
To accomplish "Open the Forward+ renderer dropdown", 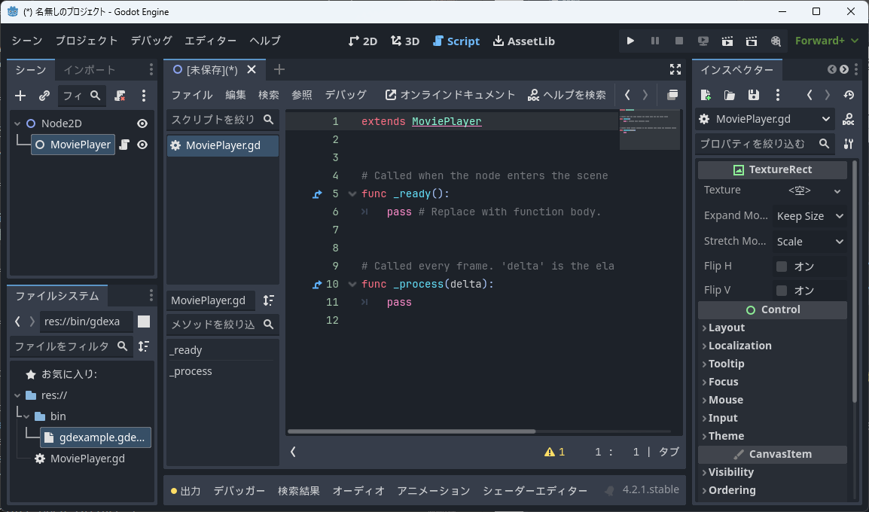I will (826, 41).
